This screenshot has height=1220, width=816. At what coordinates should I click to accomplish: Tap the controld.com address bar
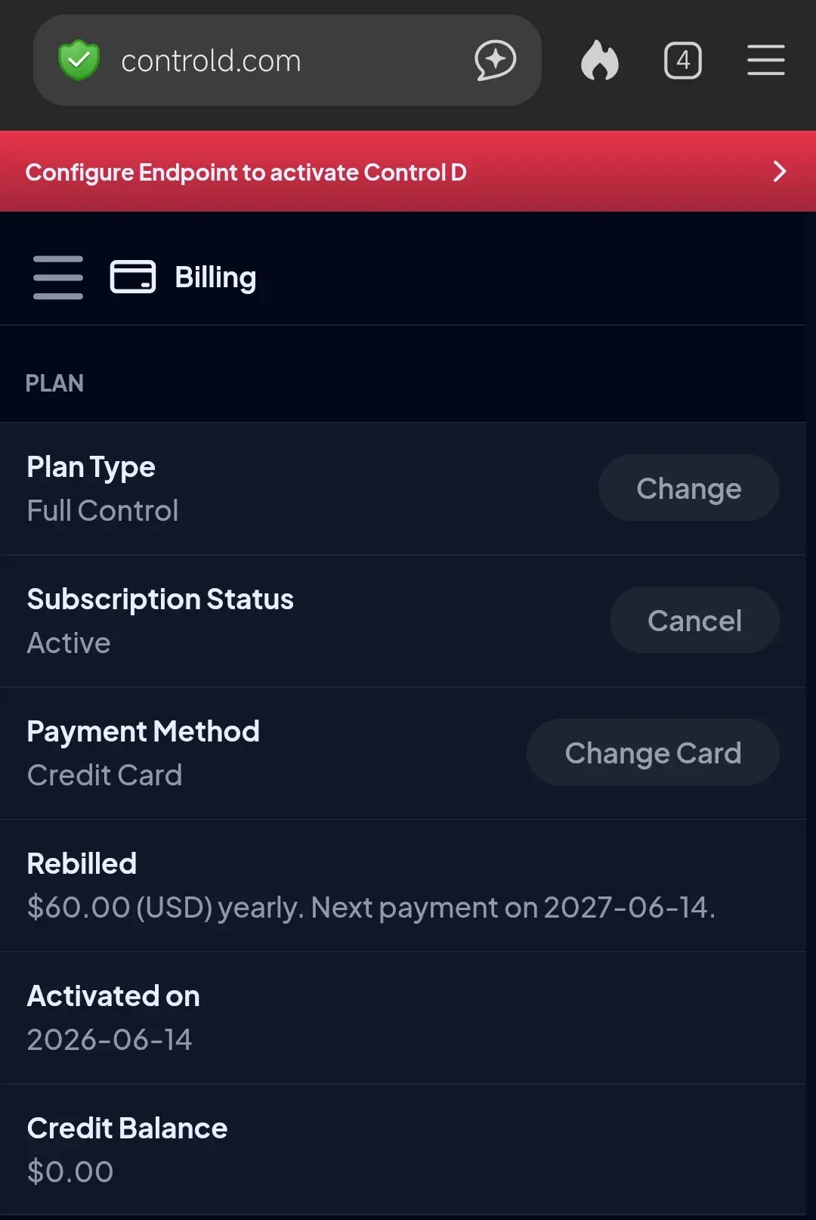coord(287,60)
